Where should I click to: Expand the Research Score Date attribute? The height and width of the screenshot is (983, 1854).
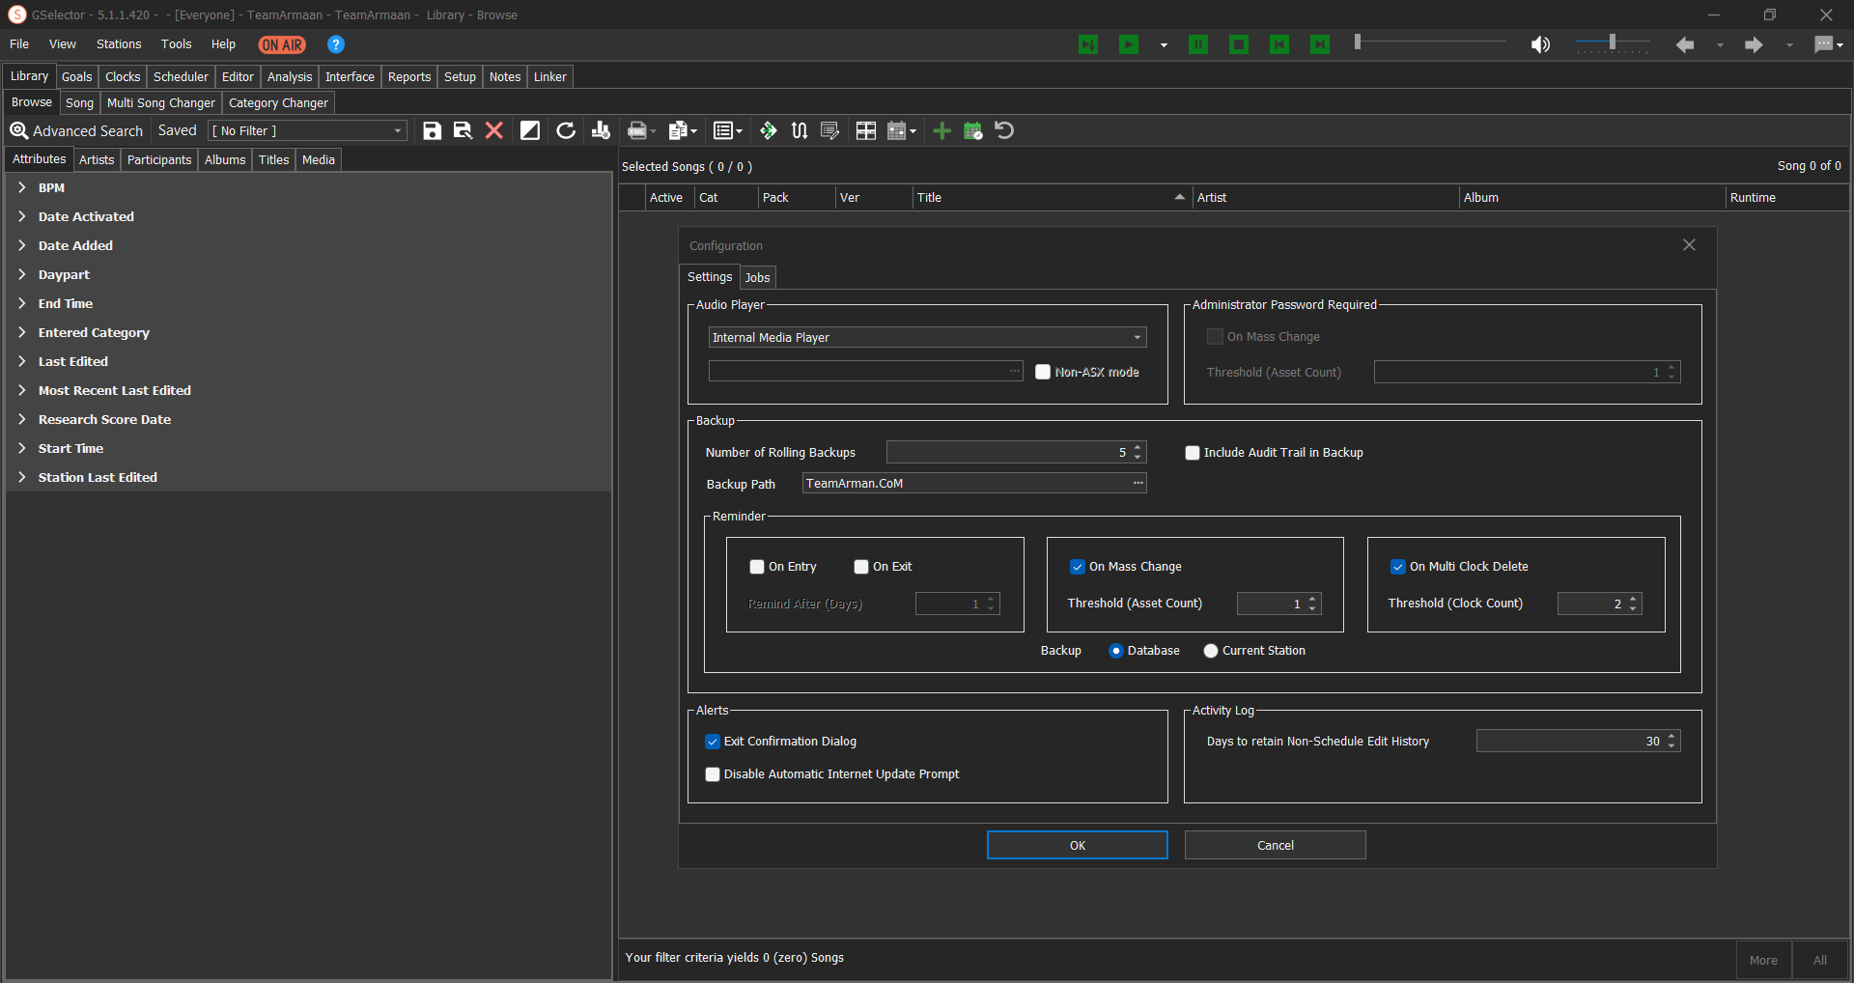[21, 419]
